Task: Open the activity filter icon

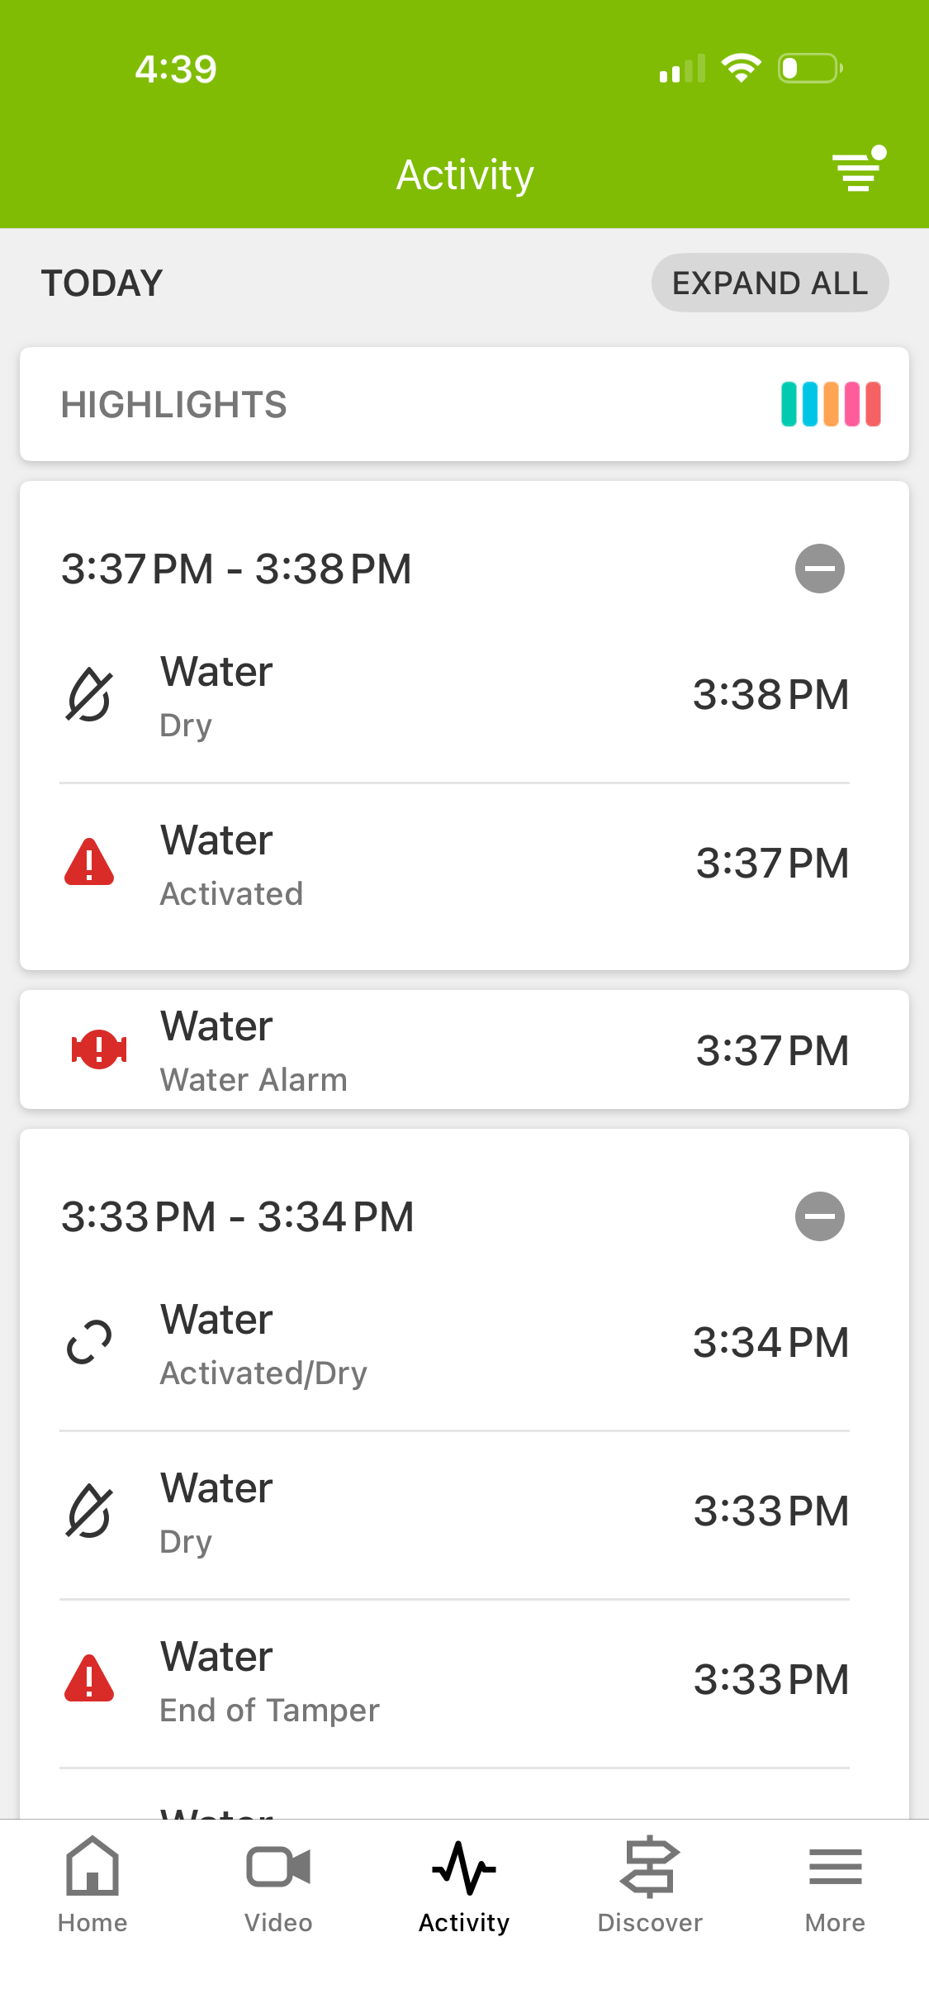Action: click(859, 171)
